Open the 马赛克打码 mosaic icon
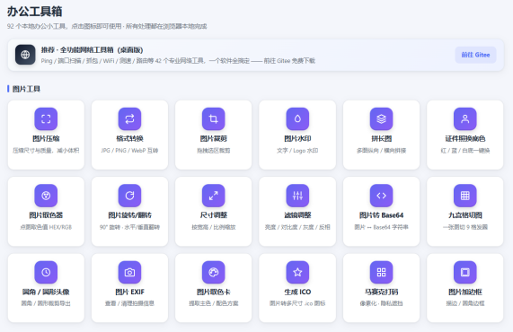Image resolution: width=513 pixels, height=332 pixels. (x=381, y=272)
